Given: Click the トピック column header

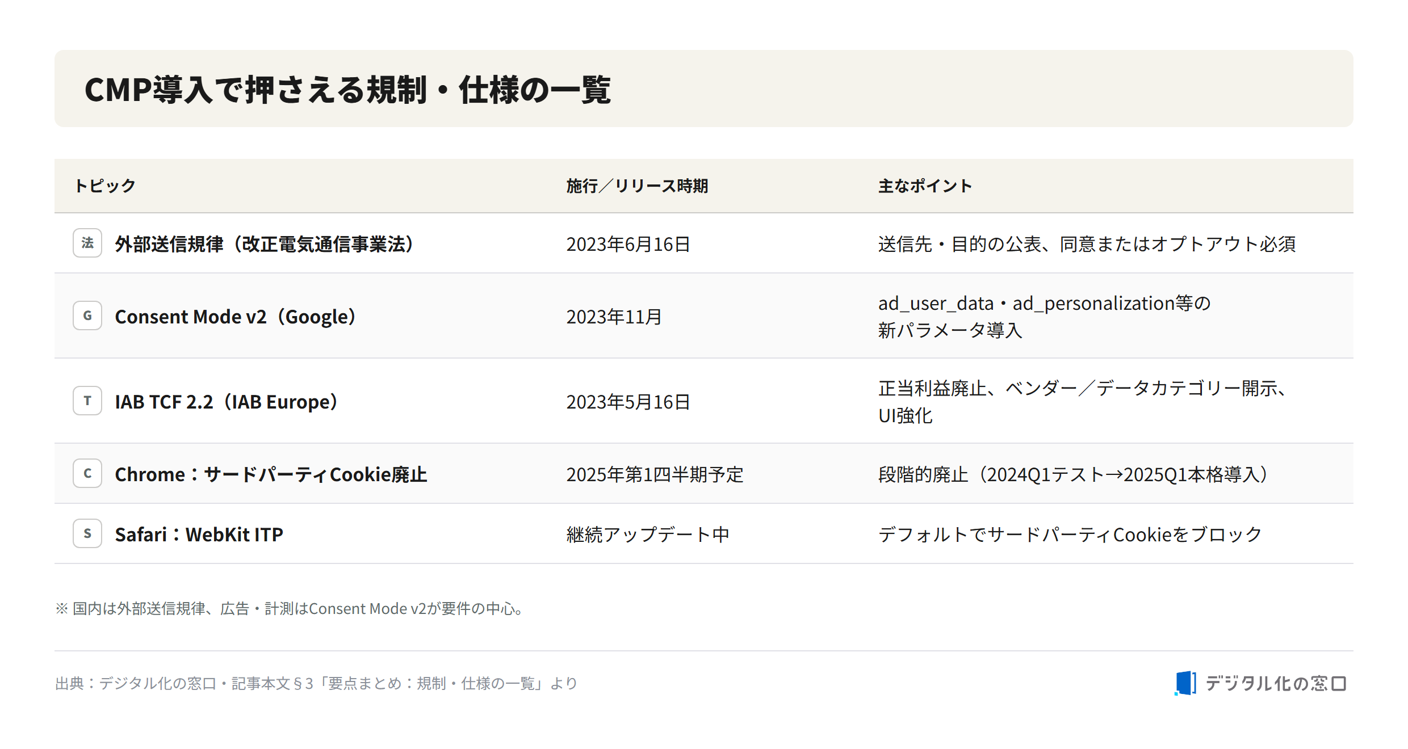Looking at the screenshot, I should coord(105,186).
